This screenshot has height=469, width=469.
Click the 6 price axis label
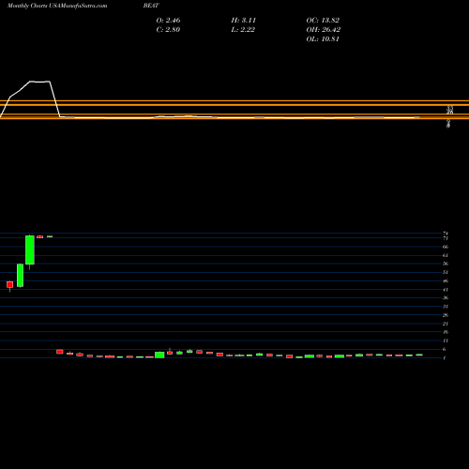coord(445,349)
